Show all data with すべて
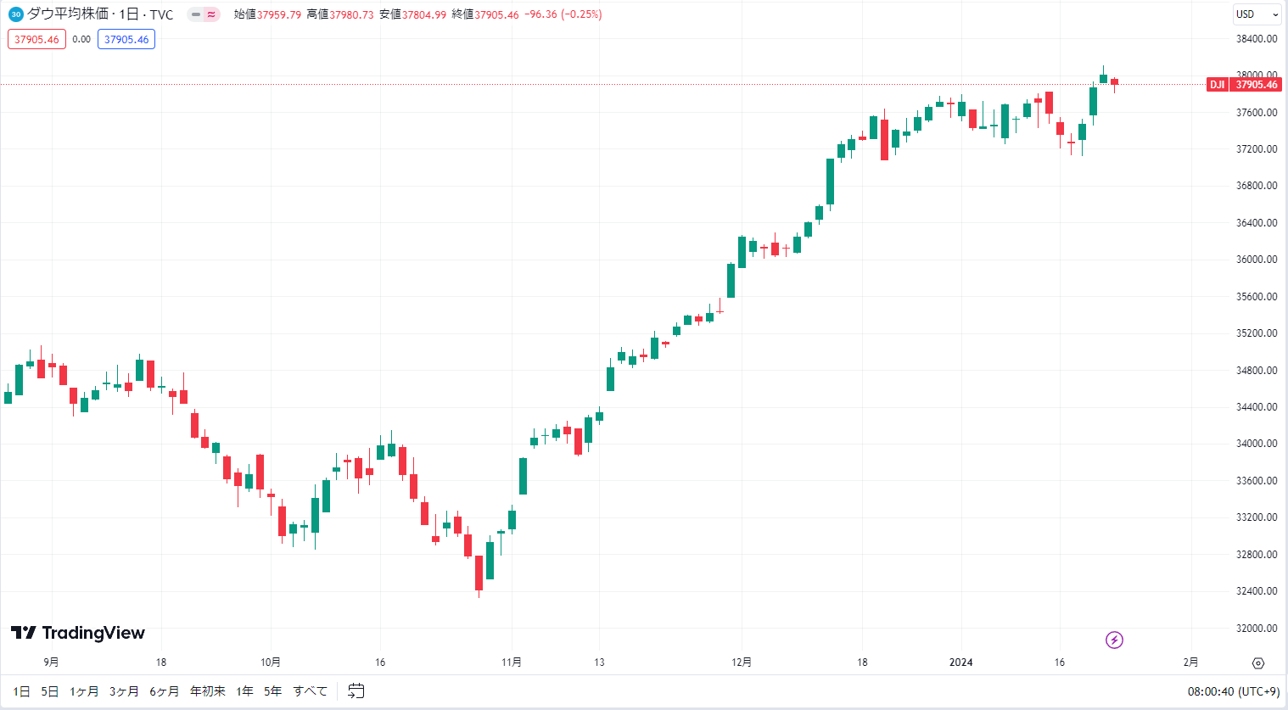The image size is (1288, 710). pyautogui.click(x=310, y=691)
